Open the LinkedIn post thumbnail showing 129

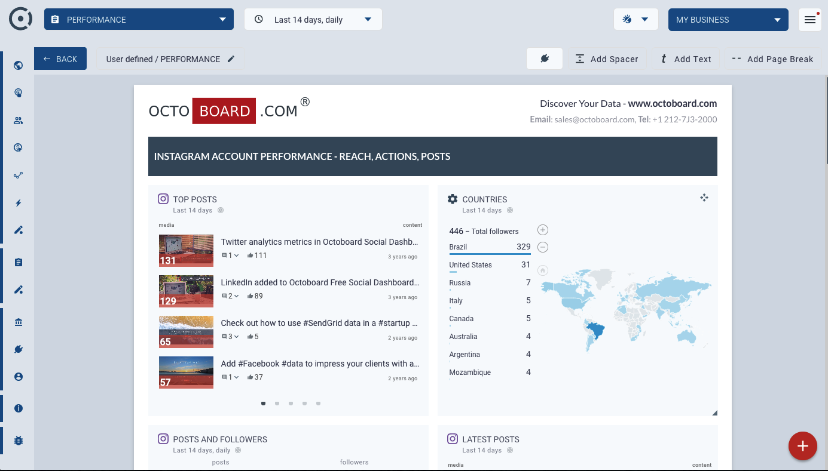[x=186, y=291]
